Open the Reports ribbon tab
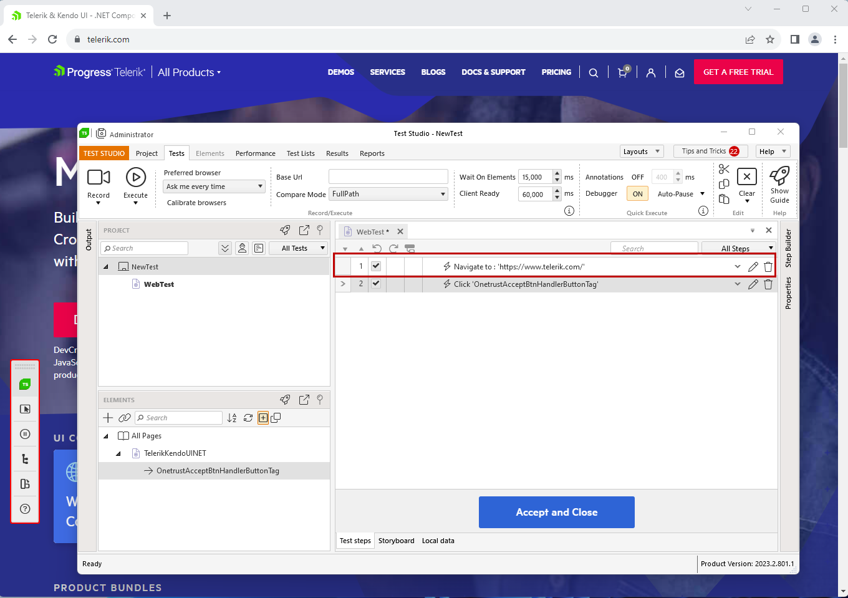Screen dimensions: 848x598 click(372, 153)
